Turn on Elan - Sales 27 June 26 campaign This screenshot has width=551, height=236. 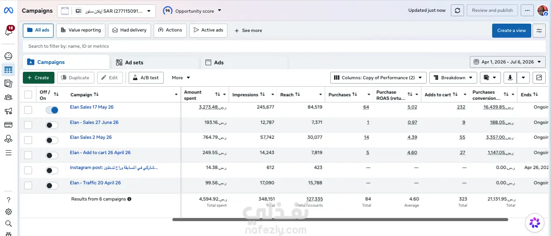[52, 125]
